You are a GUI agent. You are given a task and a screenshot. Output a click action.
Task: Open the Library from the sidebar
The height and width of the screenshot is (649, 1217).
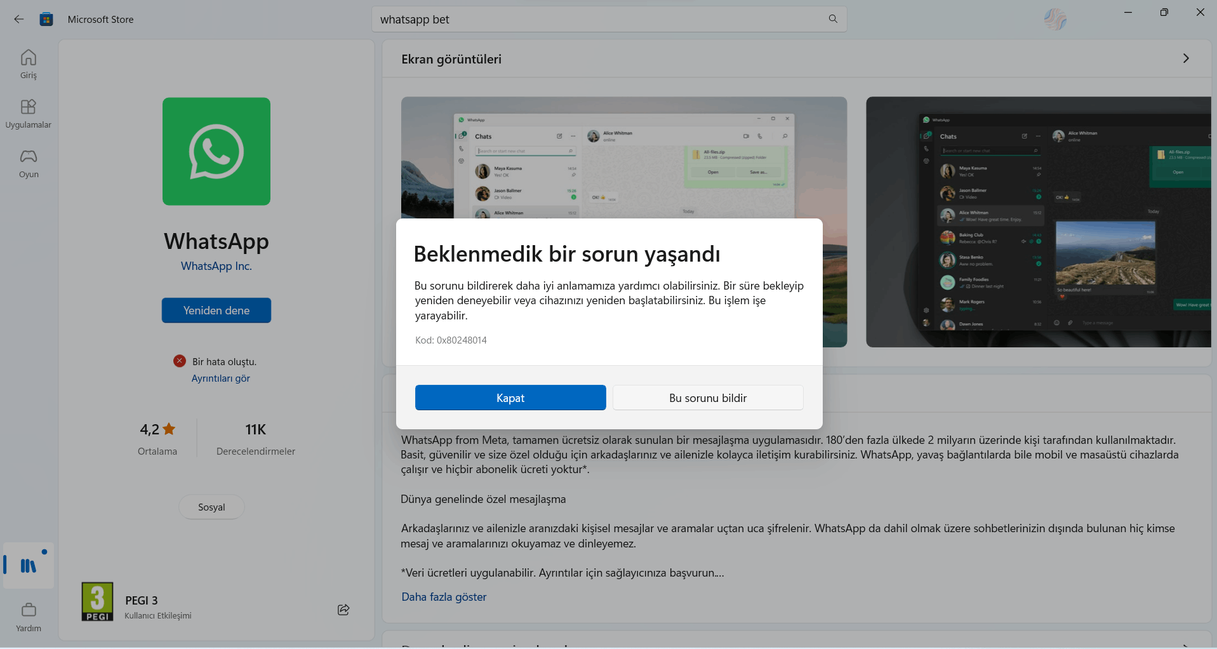click(29, 565)
